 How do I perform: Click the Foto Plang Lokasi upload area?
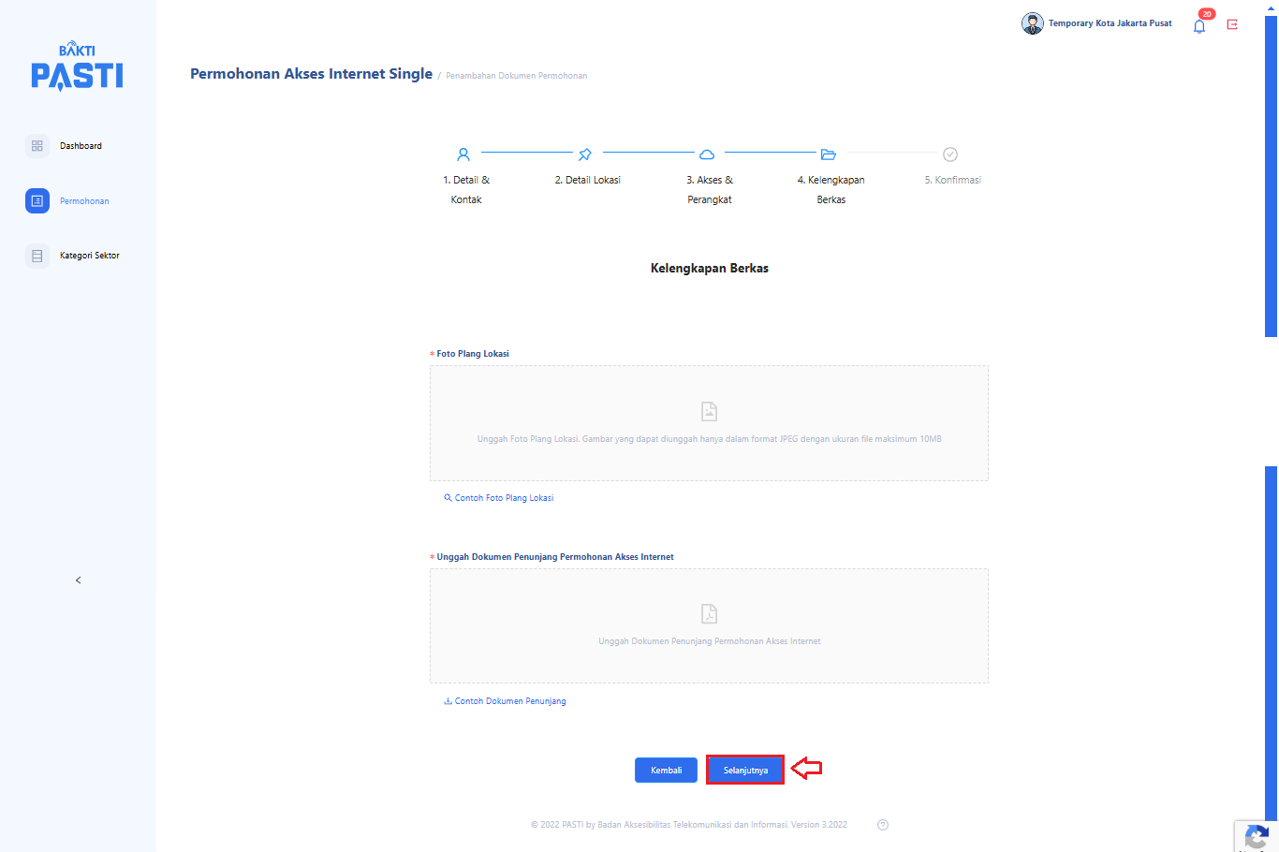point(709,423)
